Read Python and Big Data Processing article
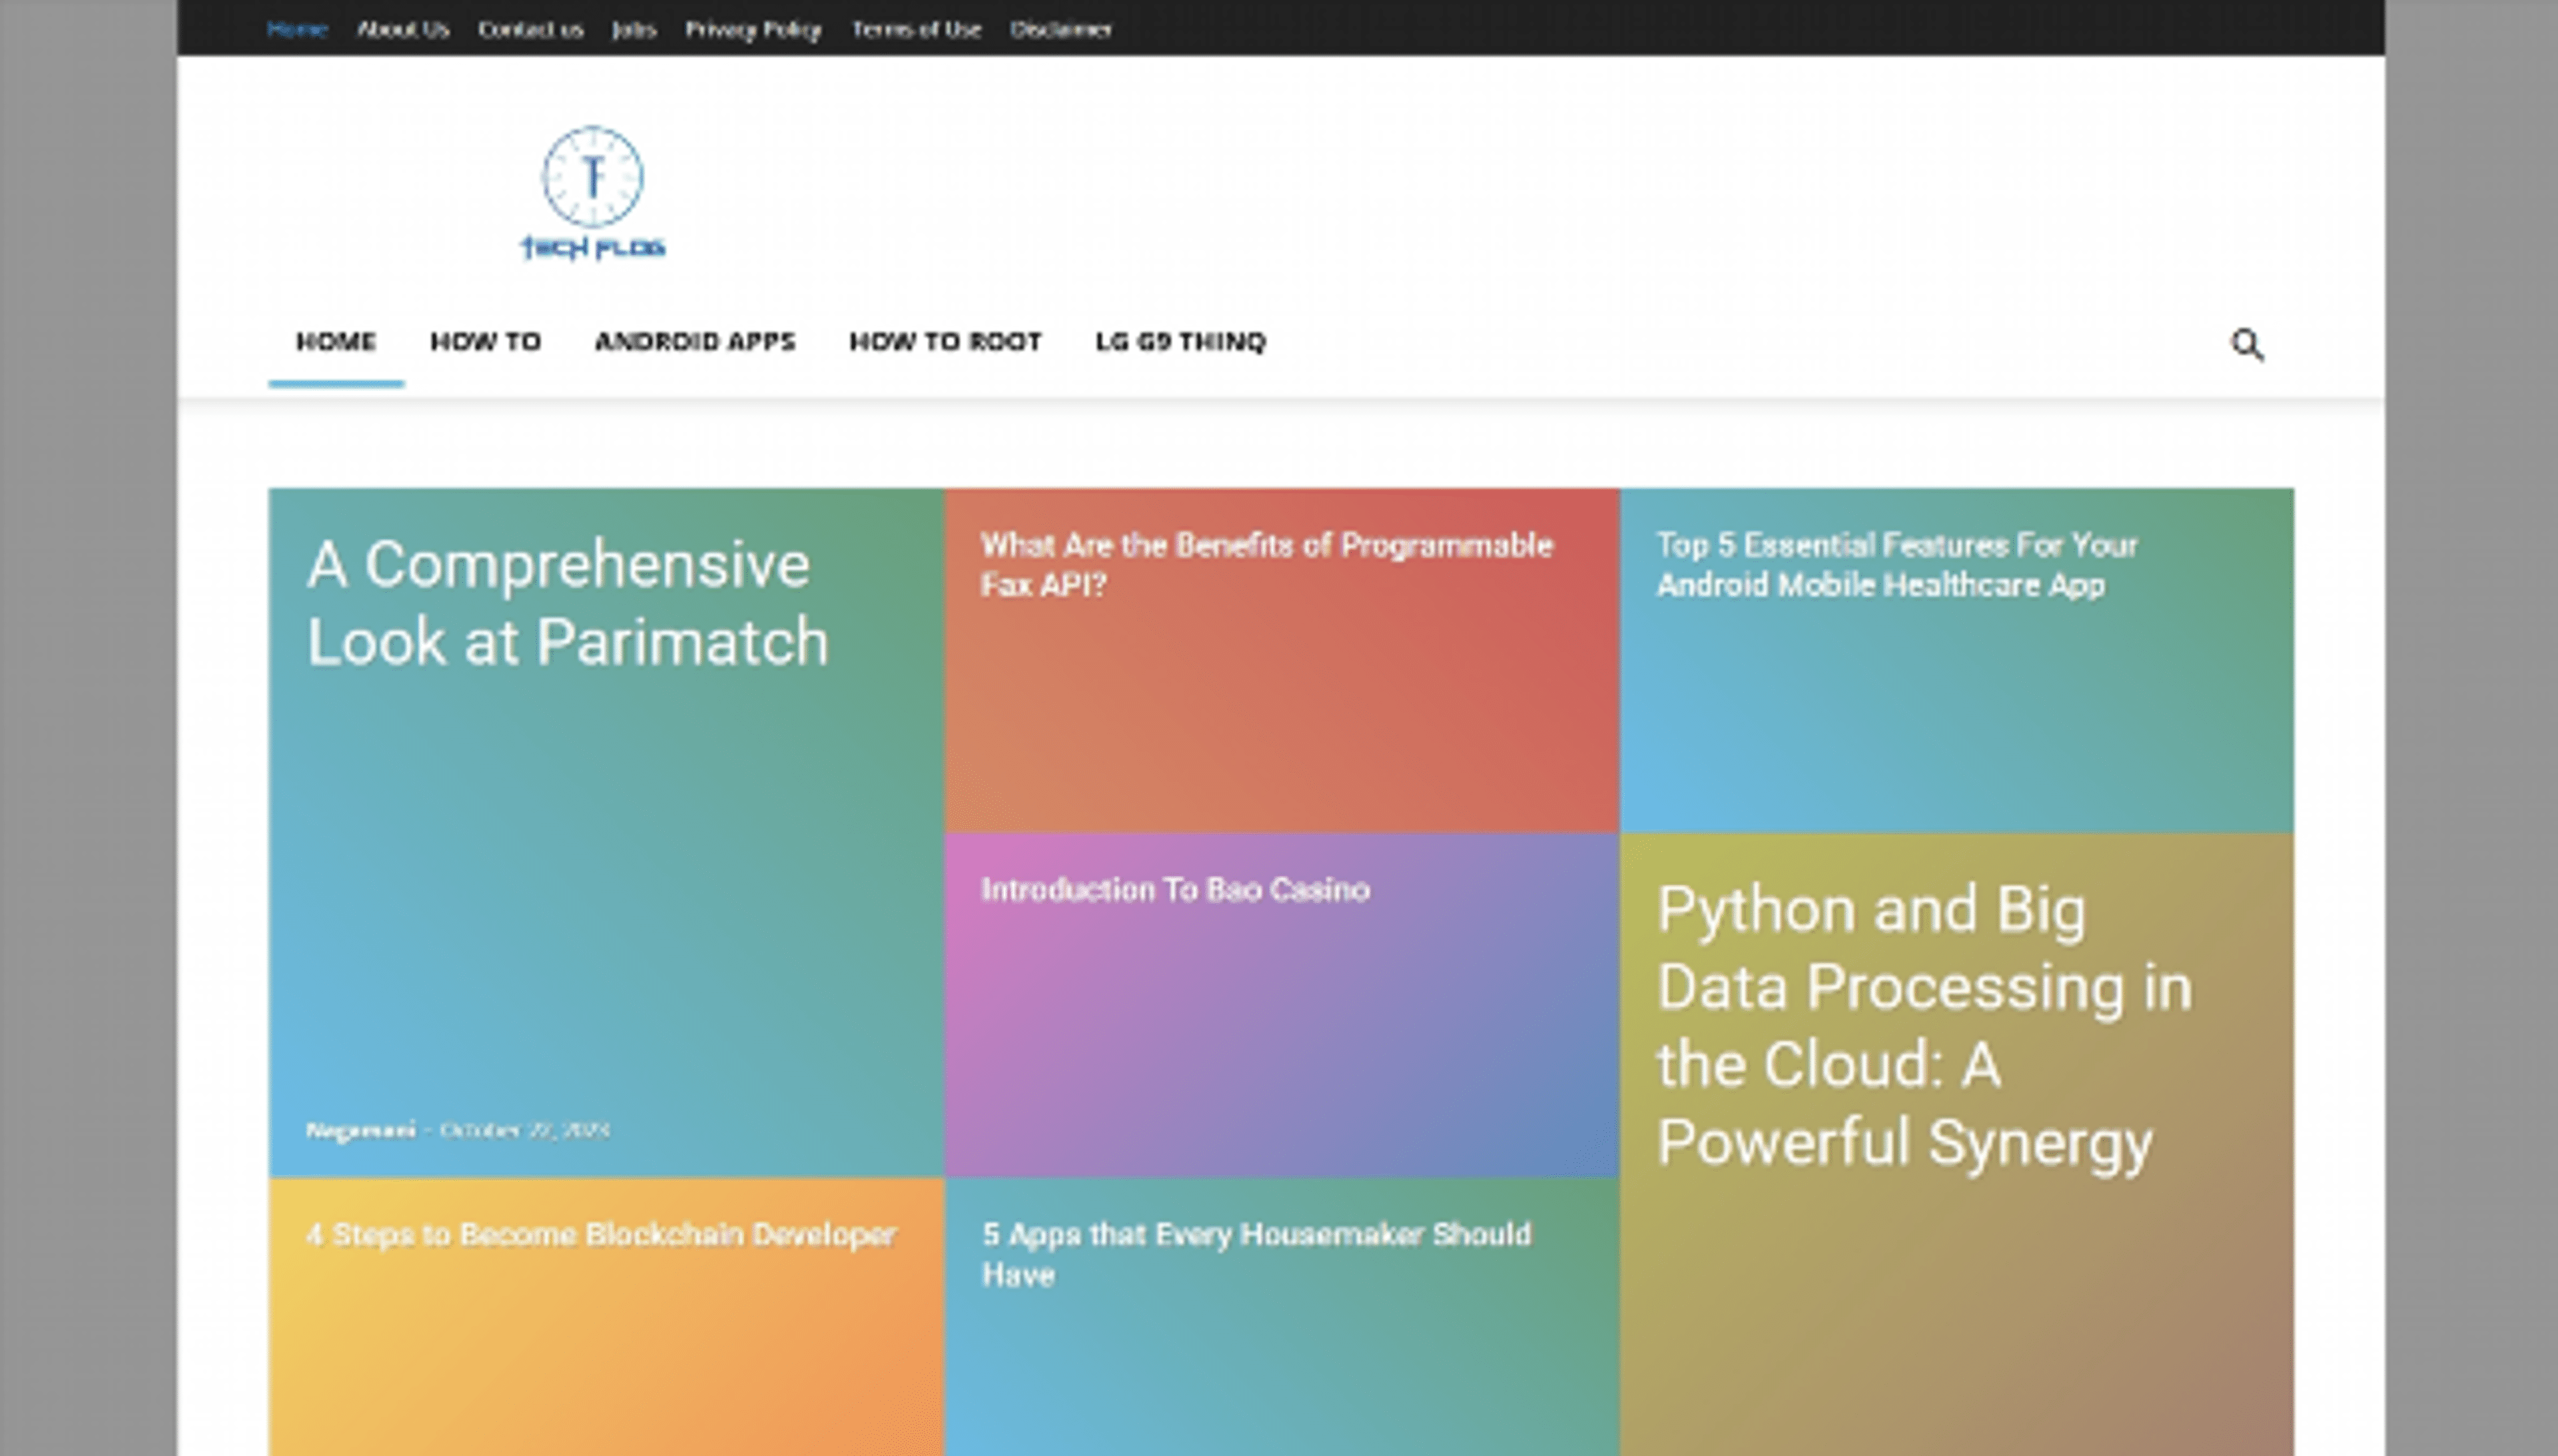 coord(1923,1025)
